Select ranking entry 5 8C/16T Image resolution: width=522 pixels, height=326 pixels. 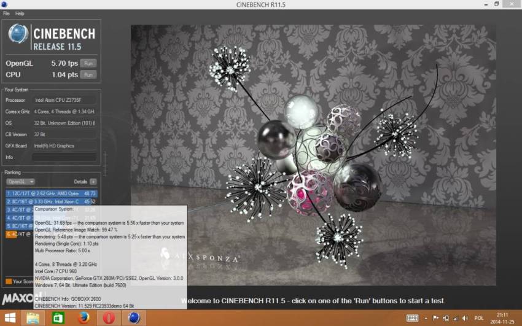(19, 226)
